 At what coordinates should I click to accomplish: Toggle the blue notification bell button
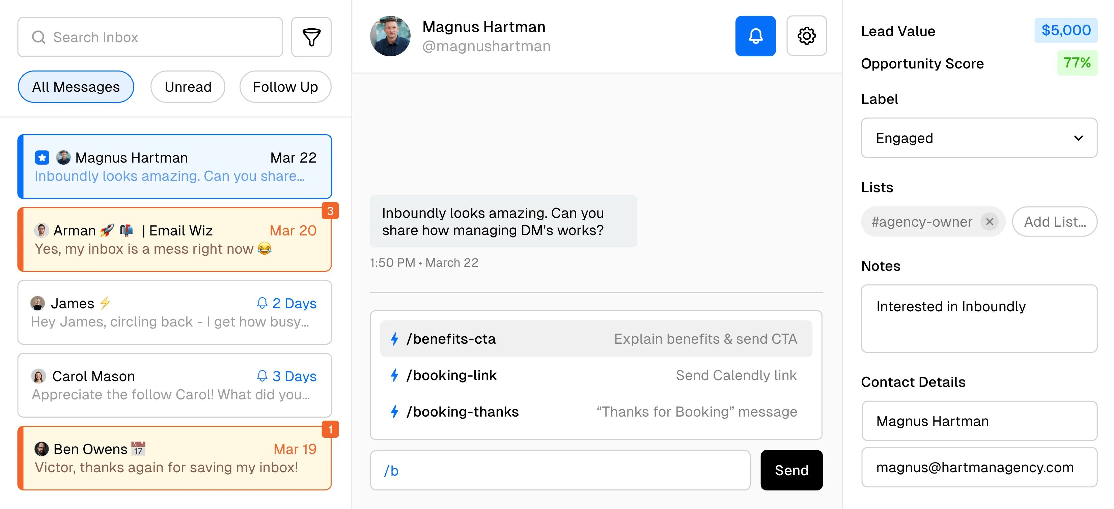[755, 36]
